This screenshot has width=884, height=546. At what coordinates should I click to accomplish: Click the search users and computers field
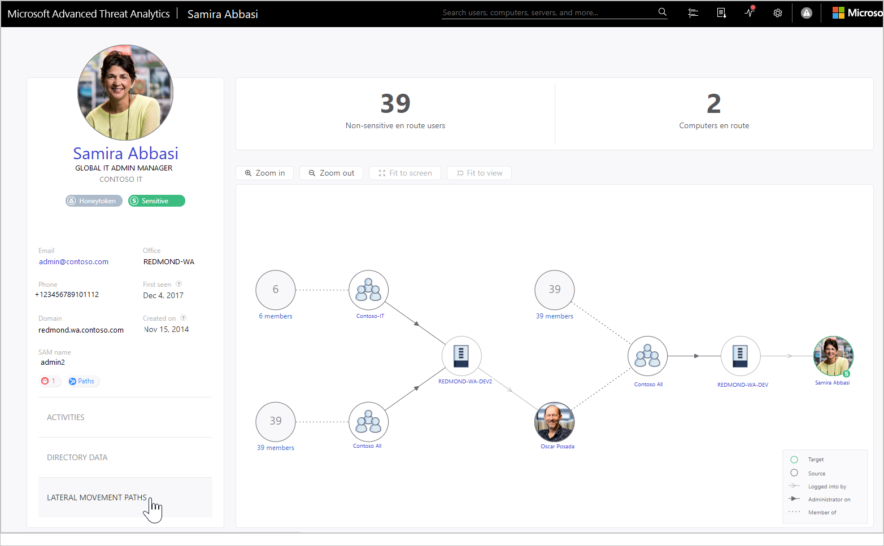pos(548,12)
